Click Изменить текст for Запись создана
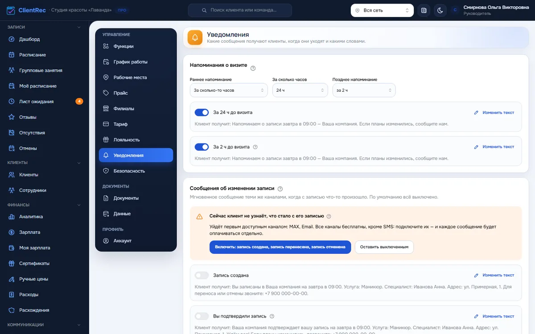The width and height of the screenshot is (535, 334). (x=494, y=275)
